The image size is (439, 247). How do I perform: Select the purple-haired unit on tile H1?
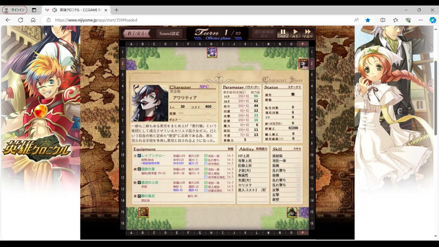[x=212, y=53]
